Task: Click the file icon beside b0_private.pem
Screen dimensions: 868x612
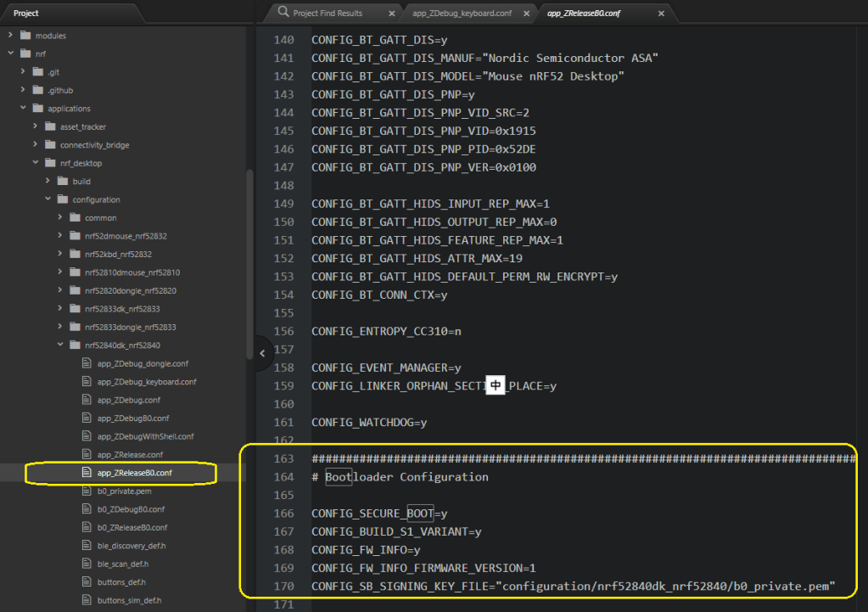Action: pos(86,491)
